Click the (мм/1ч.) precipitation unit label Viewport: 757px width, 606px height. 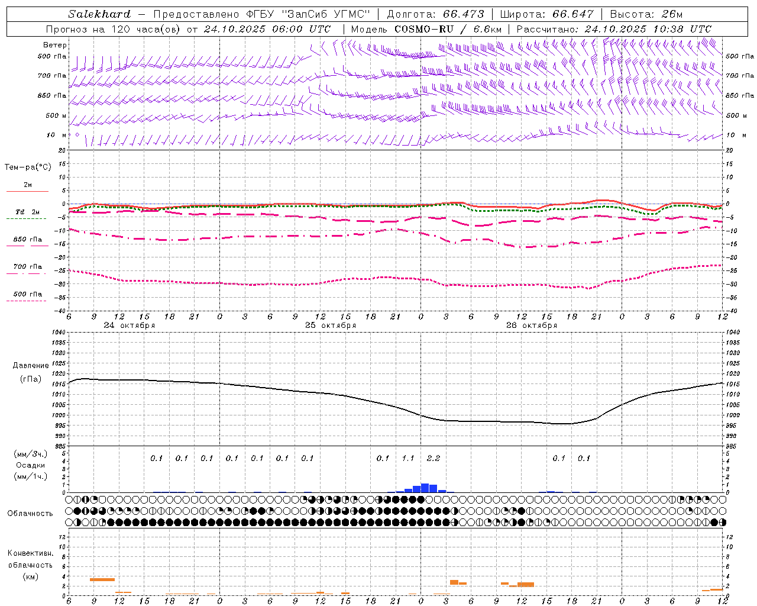tap(31, 476)
